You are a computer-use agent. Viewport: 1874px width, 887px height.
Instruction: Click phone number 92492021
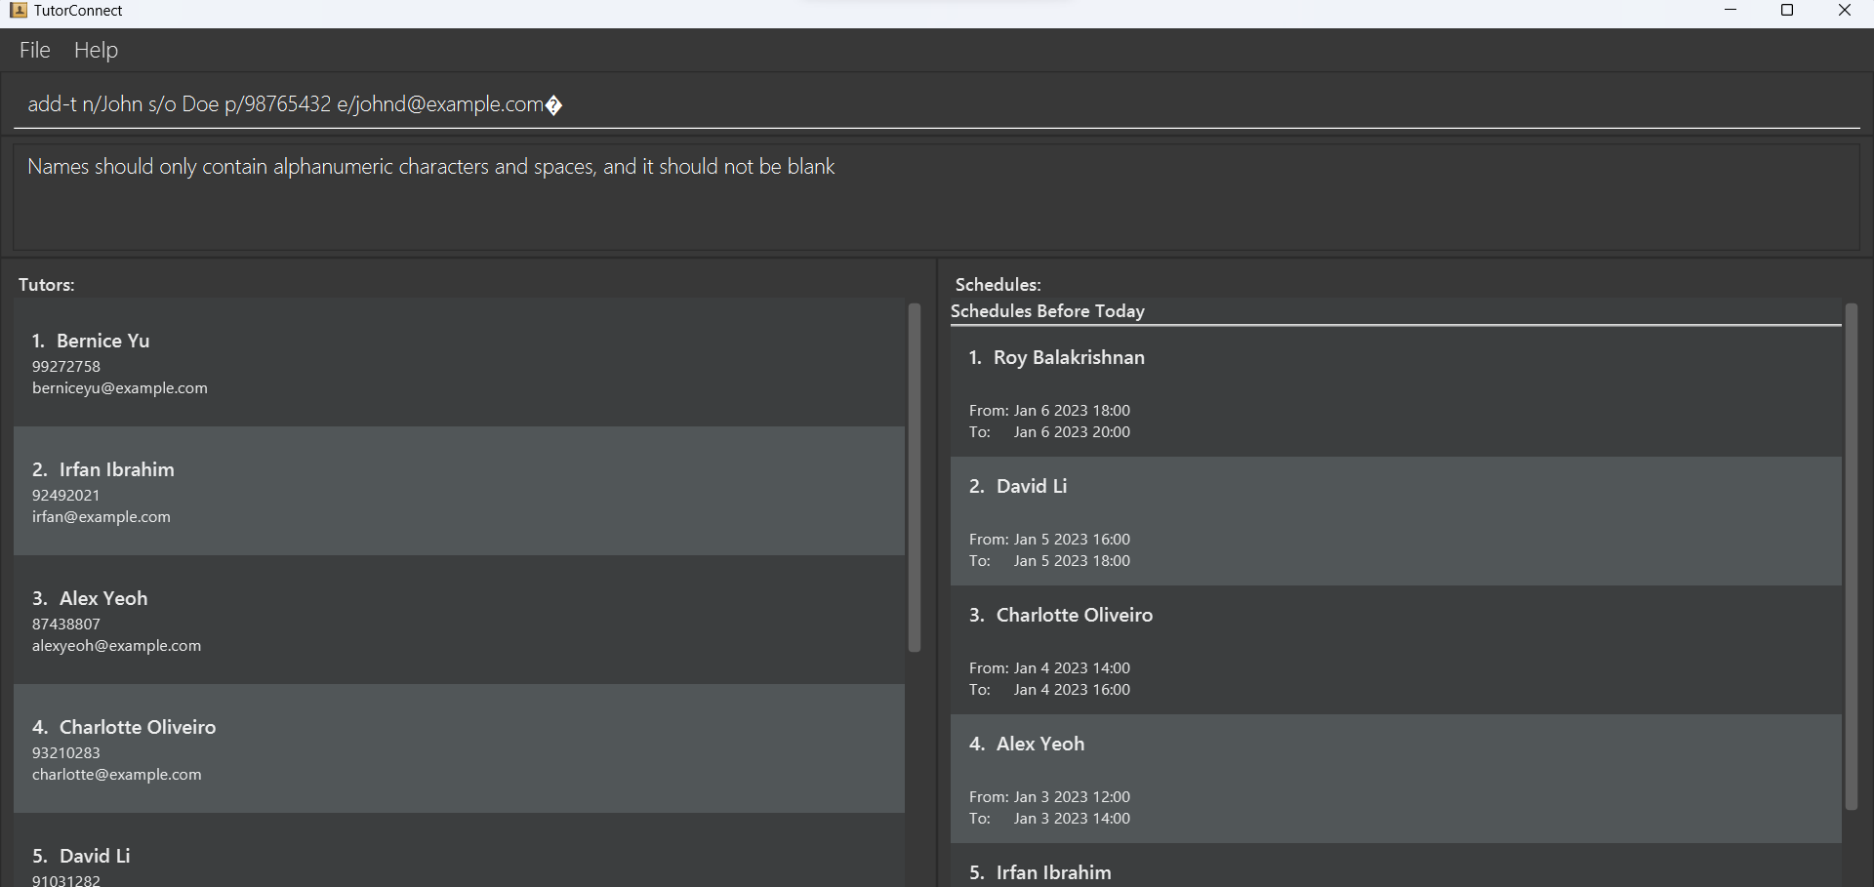click(x=66, y=496)
